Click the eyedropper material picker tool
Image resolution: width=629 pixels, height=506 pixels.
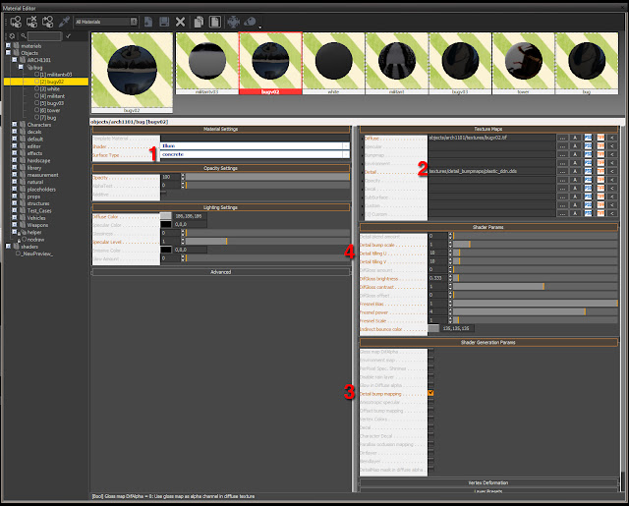[64, 22]
